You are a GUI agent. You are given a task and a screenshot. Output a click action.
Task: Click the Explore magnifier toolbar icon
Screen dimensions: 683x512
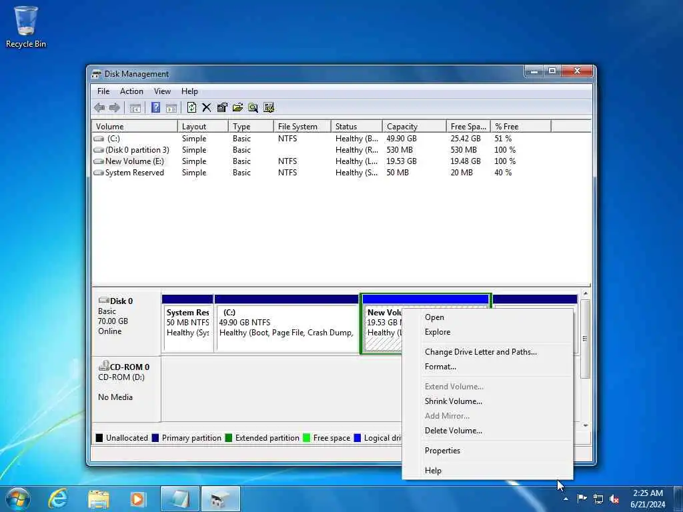click(253, 107)
